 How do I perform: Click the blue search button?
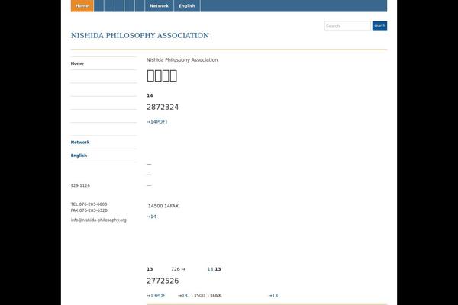[379, 26]
